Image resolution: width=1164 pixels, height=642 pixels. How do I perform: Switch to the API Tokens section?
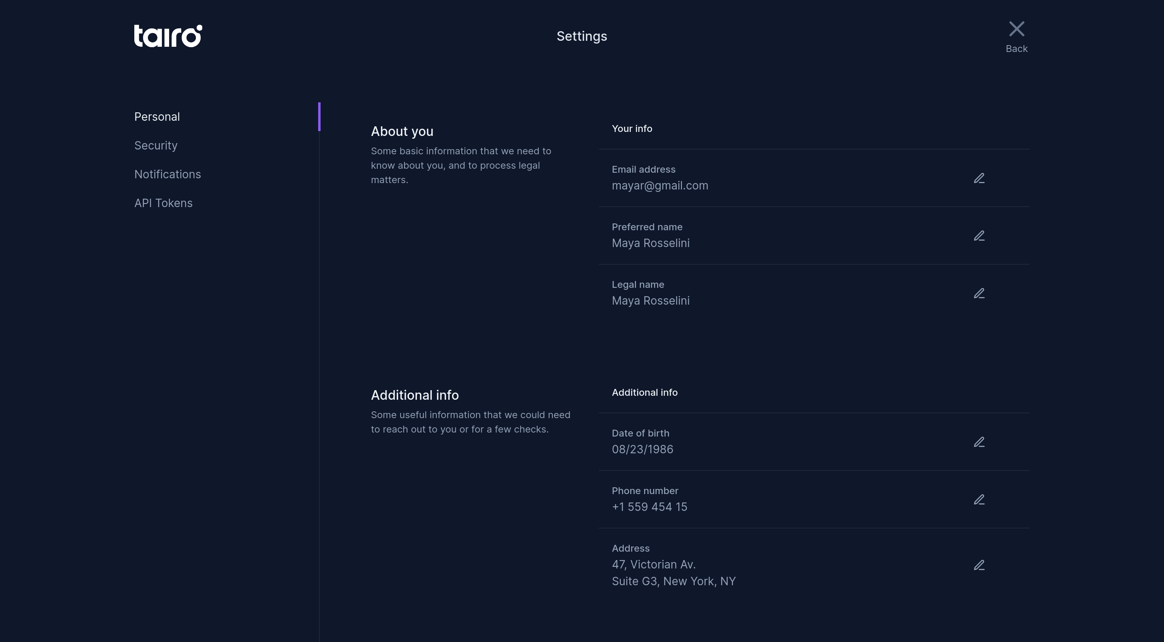point(163,203)
